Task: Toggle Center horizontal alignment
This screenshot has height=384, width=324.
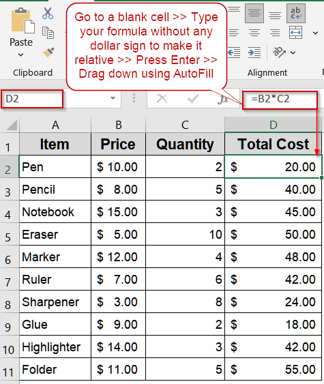Action: pyautogui.click(x=254, y=33)
